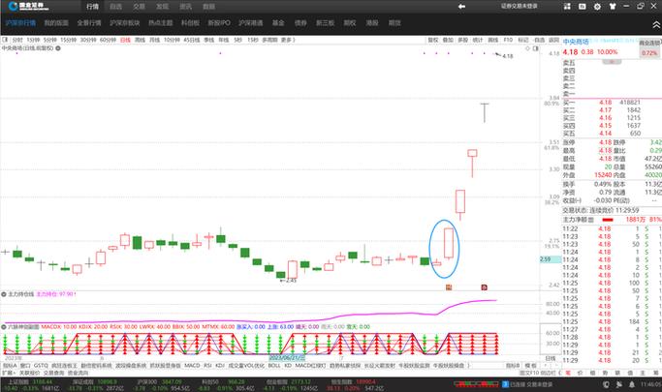Click the bell notification icon in status bar

632,384
